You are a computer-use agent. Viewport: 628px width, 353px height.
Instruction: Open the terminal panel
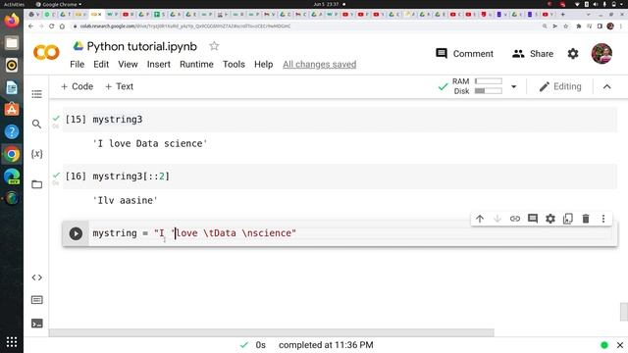(37, 323)
